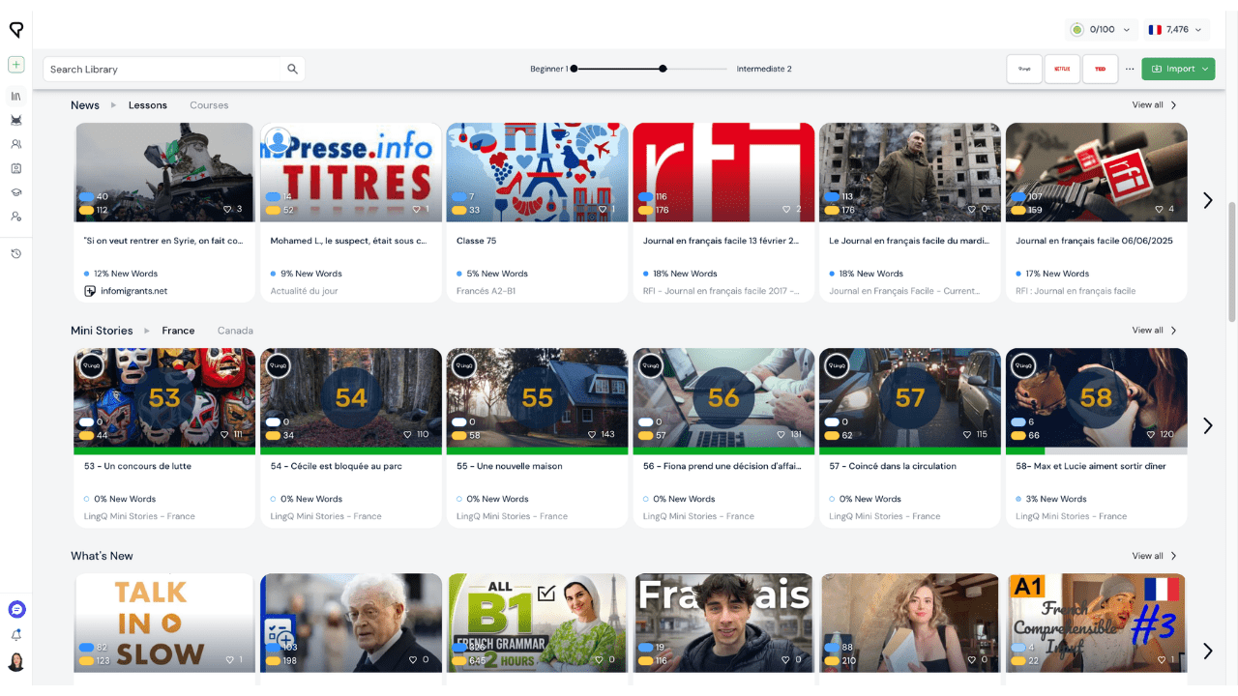The image size is (1238, 696).
Task: Switch News shelf to Courses tab
Action: (x=209, y=105)
